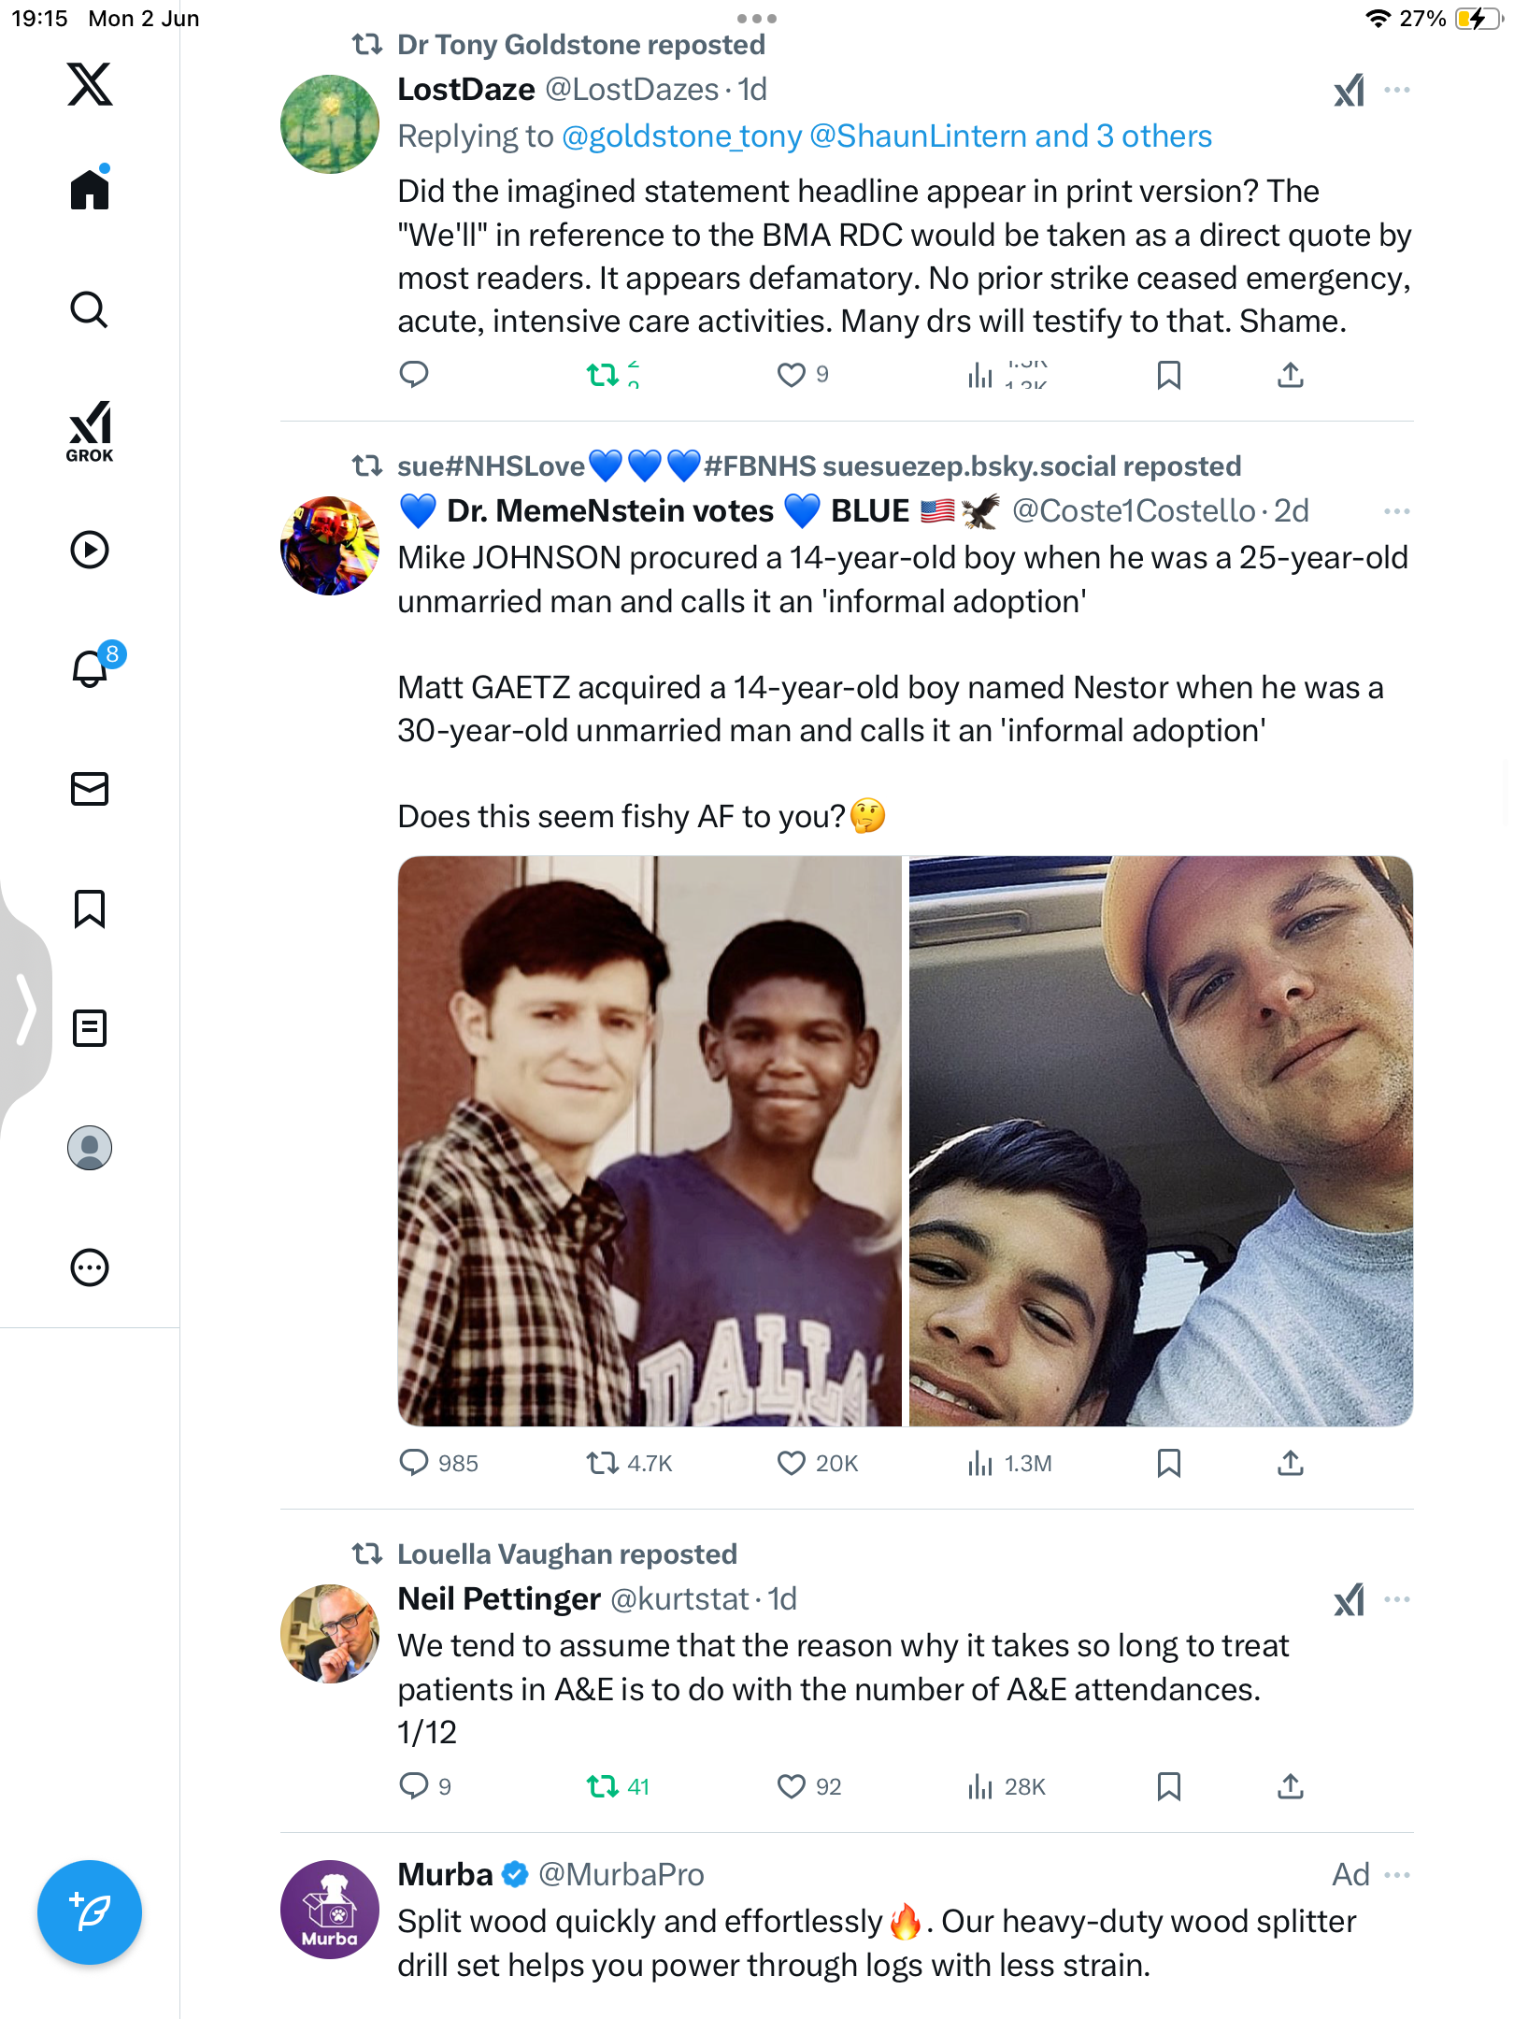The height and width of the screenshot is (2019, 1514).
Task: Go to Home via house icon
Action: click(x=91, y=187)
